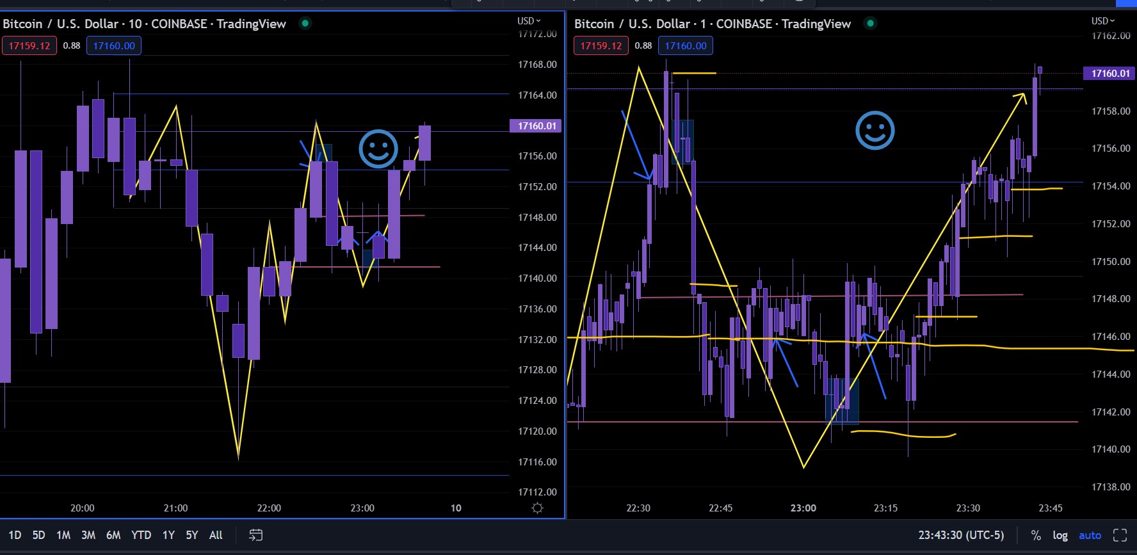
Task: Open left chart axis settings gear
Action: click(537, 508)
